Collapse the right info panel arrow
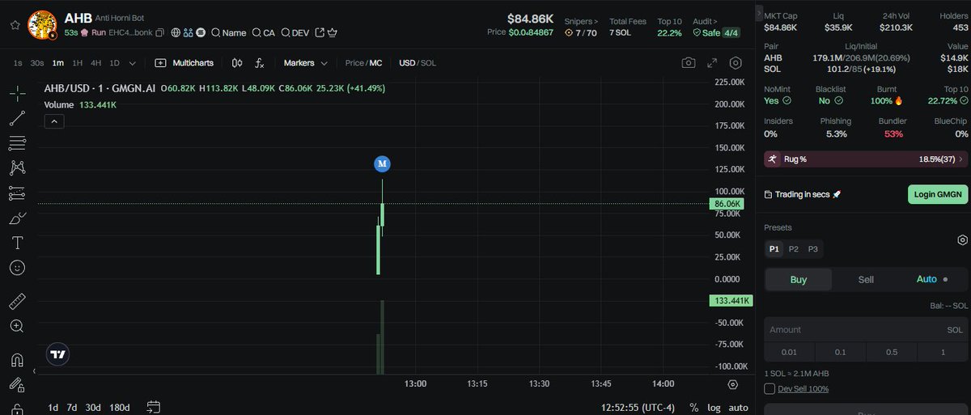The height and width of the screenshot is (415, 971). click(759, 15)
